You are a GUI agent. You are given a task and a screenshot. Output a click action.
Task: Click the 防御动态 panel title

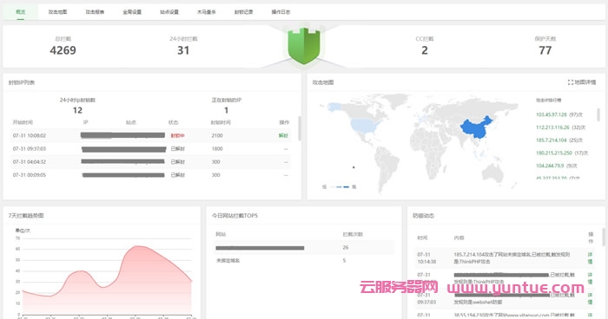424,215
